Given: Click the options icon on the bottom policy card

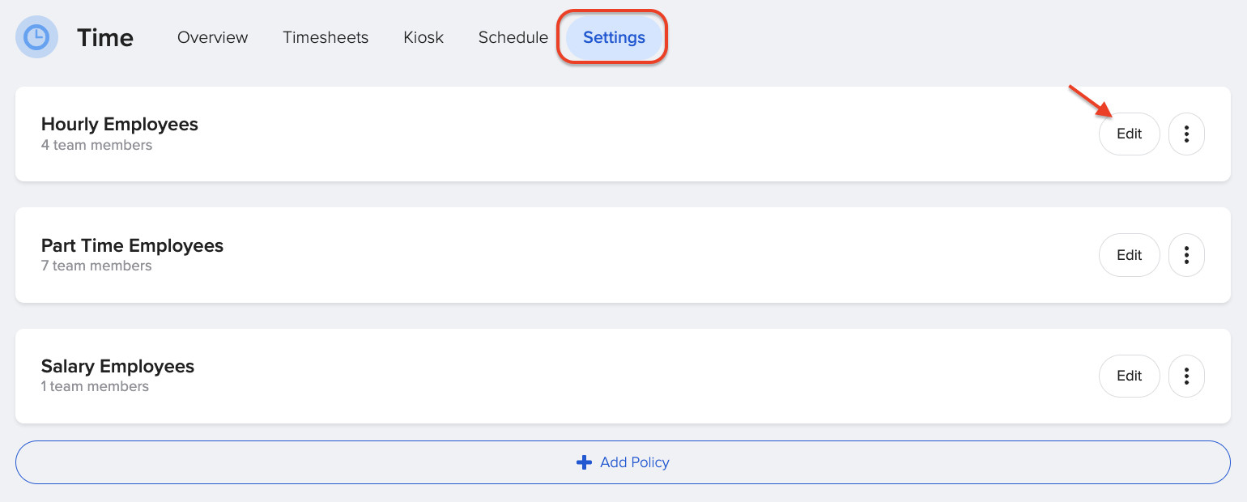Looking at the screenshot, I should click(x=1186, y=376).
